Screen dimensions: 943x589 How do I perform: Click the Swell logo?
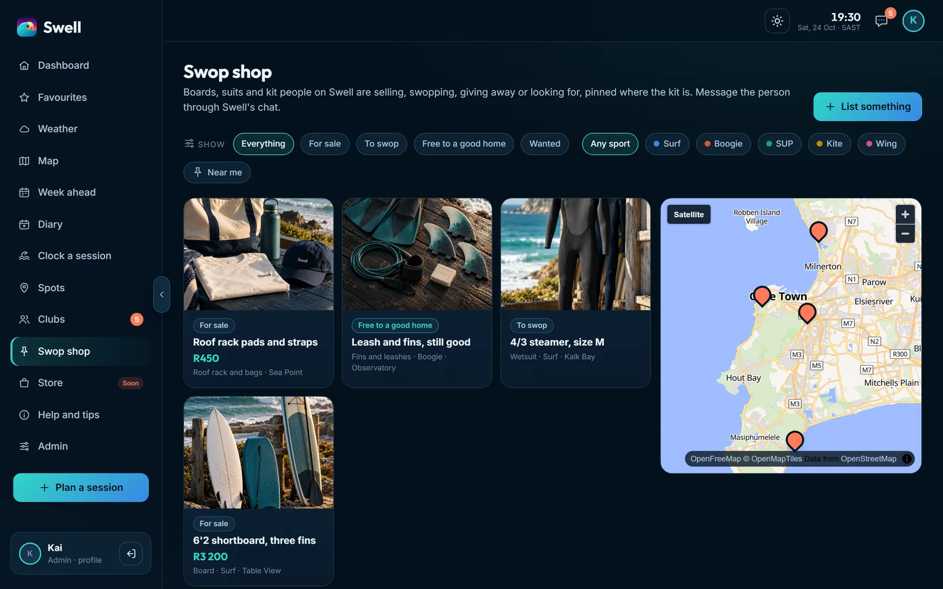point(49,27)
